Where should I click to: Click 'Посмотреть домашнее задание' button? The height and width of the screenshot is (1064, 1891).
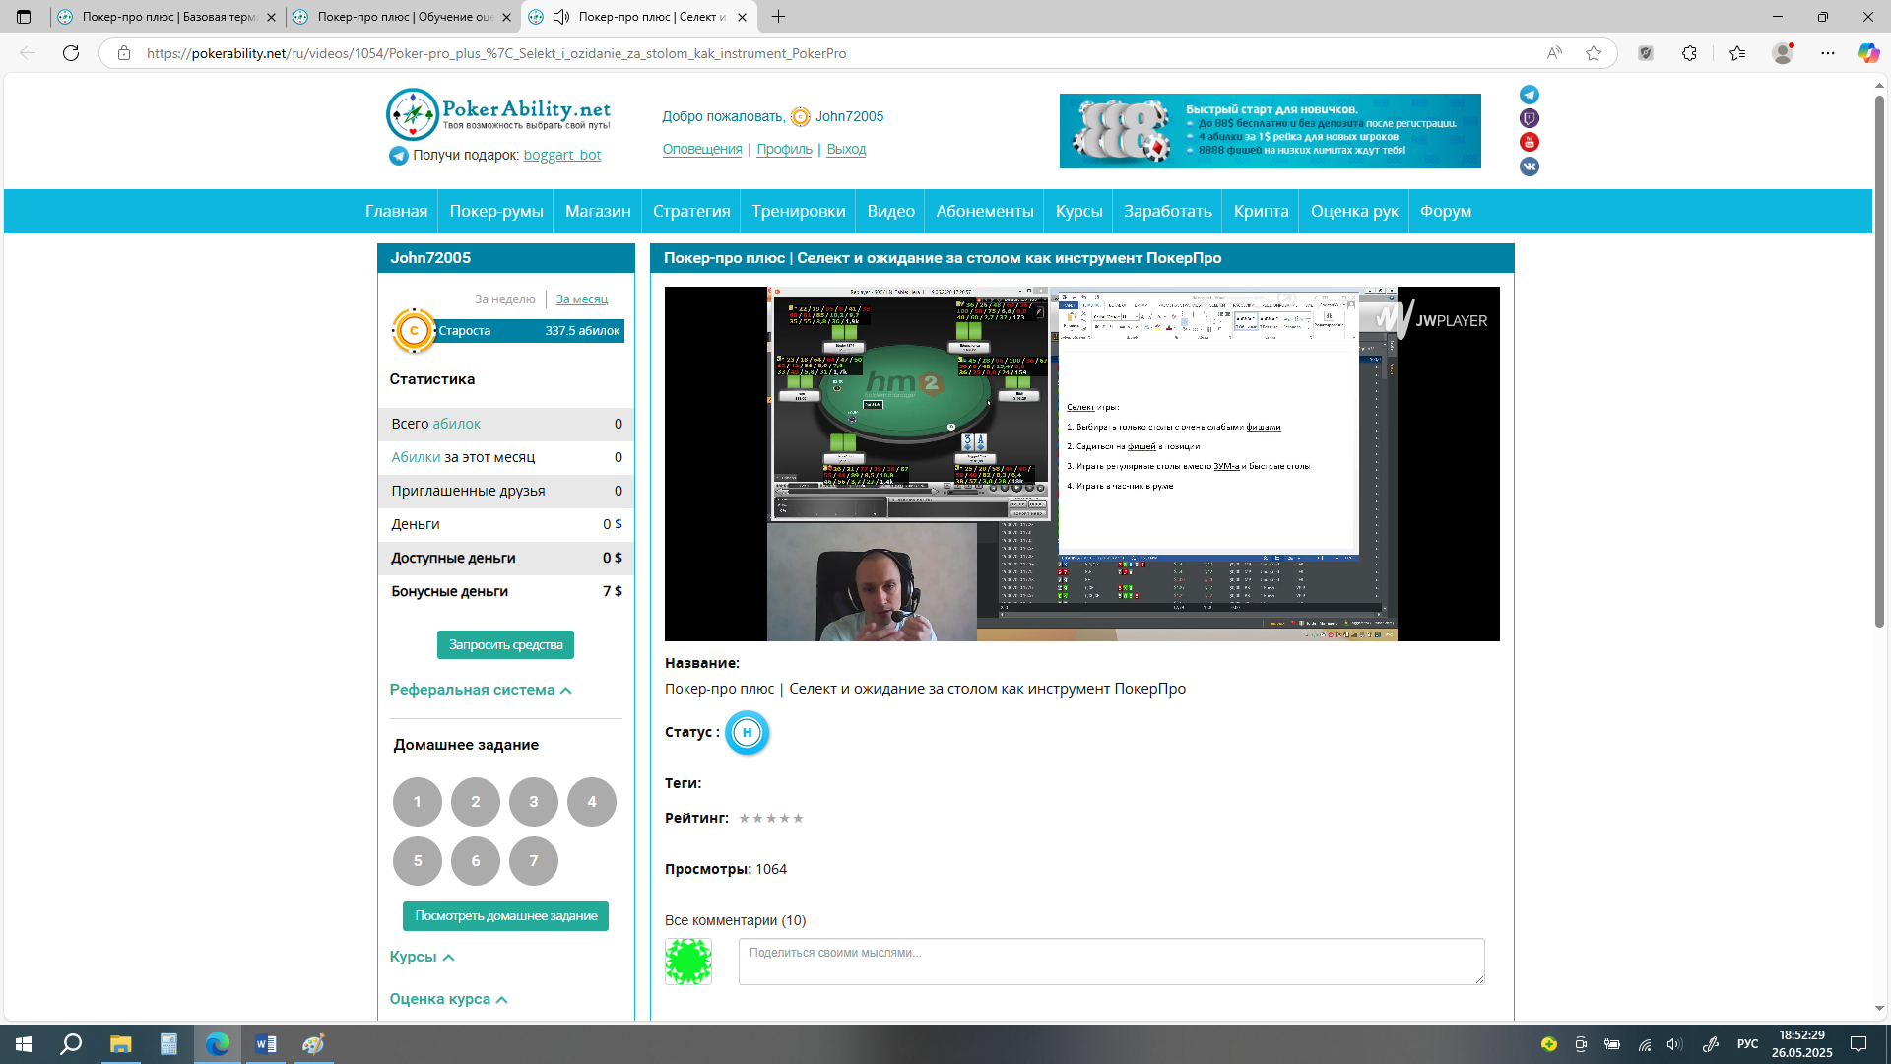tap(505, 916)
